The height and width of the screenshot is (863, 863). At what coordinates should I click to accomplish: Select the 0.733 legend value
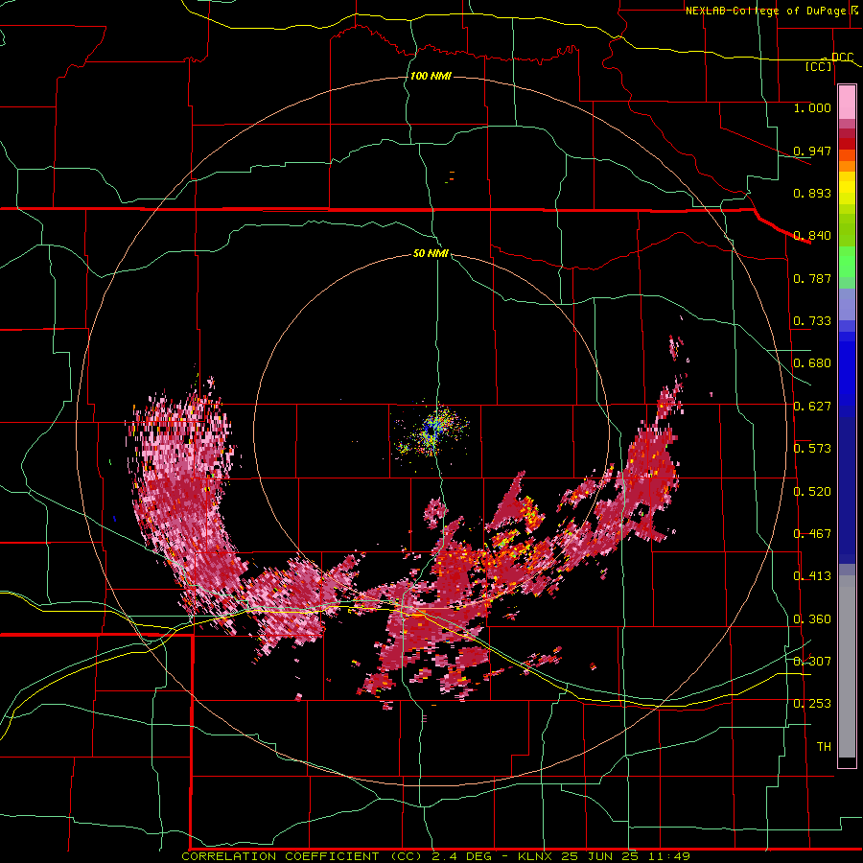point(812,321)
